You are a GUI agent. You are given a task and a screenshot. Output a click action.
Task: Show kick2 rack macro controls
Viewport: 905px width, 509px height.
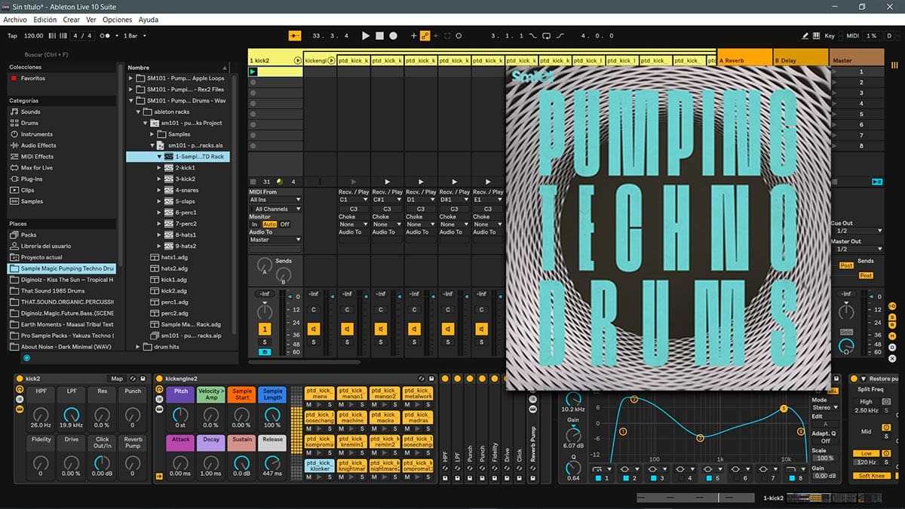(20, 389)
